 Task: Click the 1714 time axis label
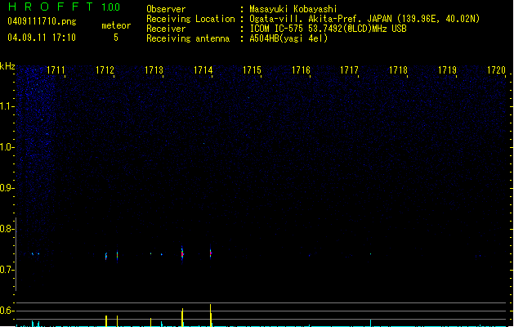coord(203,70)
